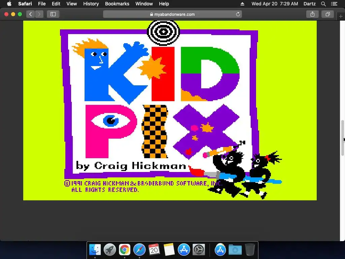Open the Help menu
The image size is (345, 259).
164,4
